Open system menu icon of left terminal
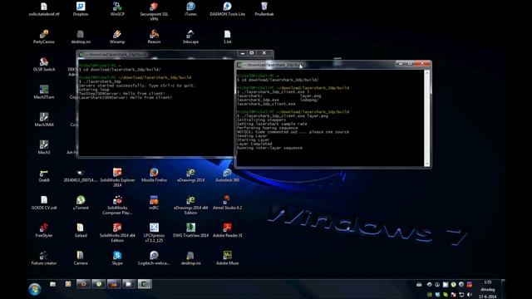Viewport: 532px width, 299px height. [81, 55]
